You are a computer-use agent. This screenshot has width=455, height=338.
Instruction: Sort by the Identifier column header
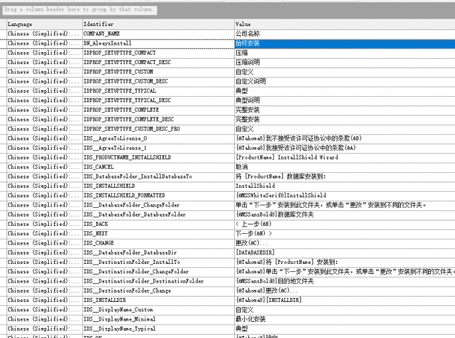pyautogui.click(x=158, y=24)
